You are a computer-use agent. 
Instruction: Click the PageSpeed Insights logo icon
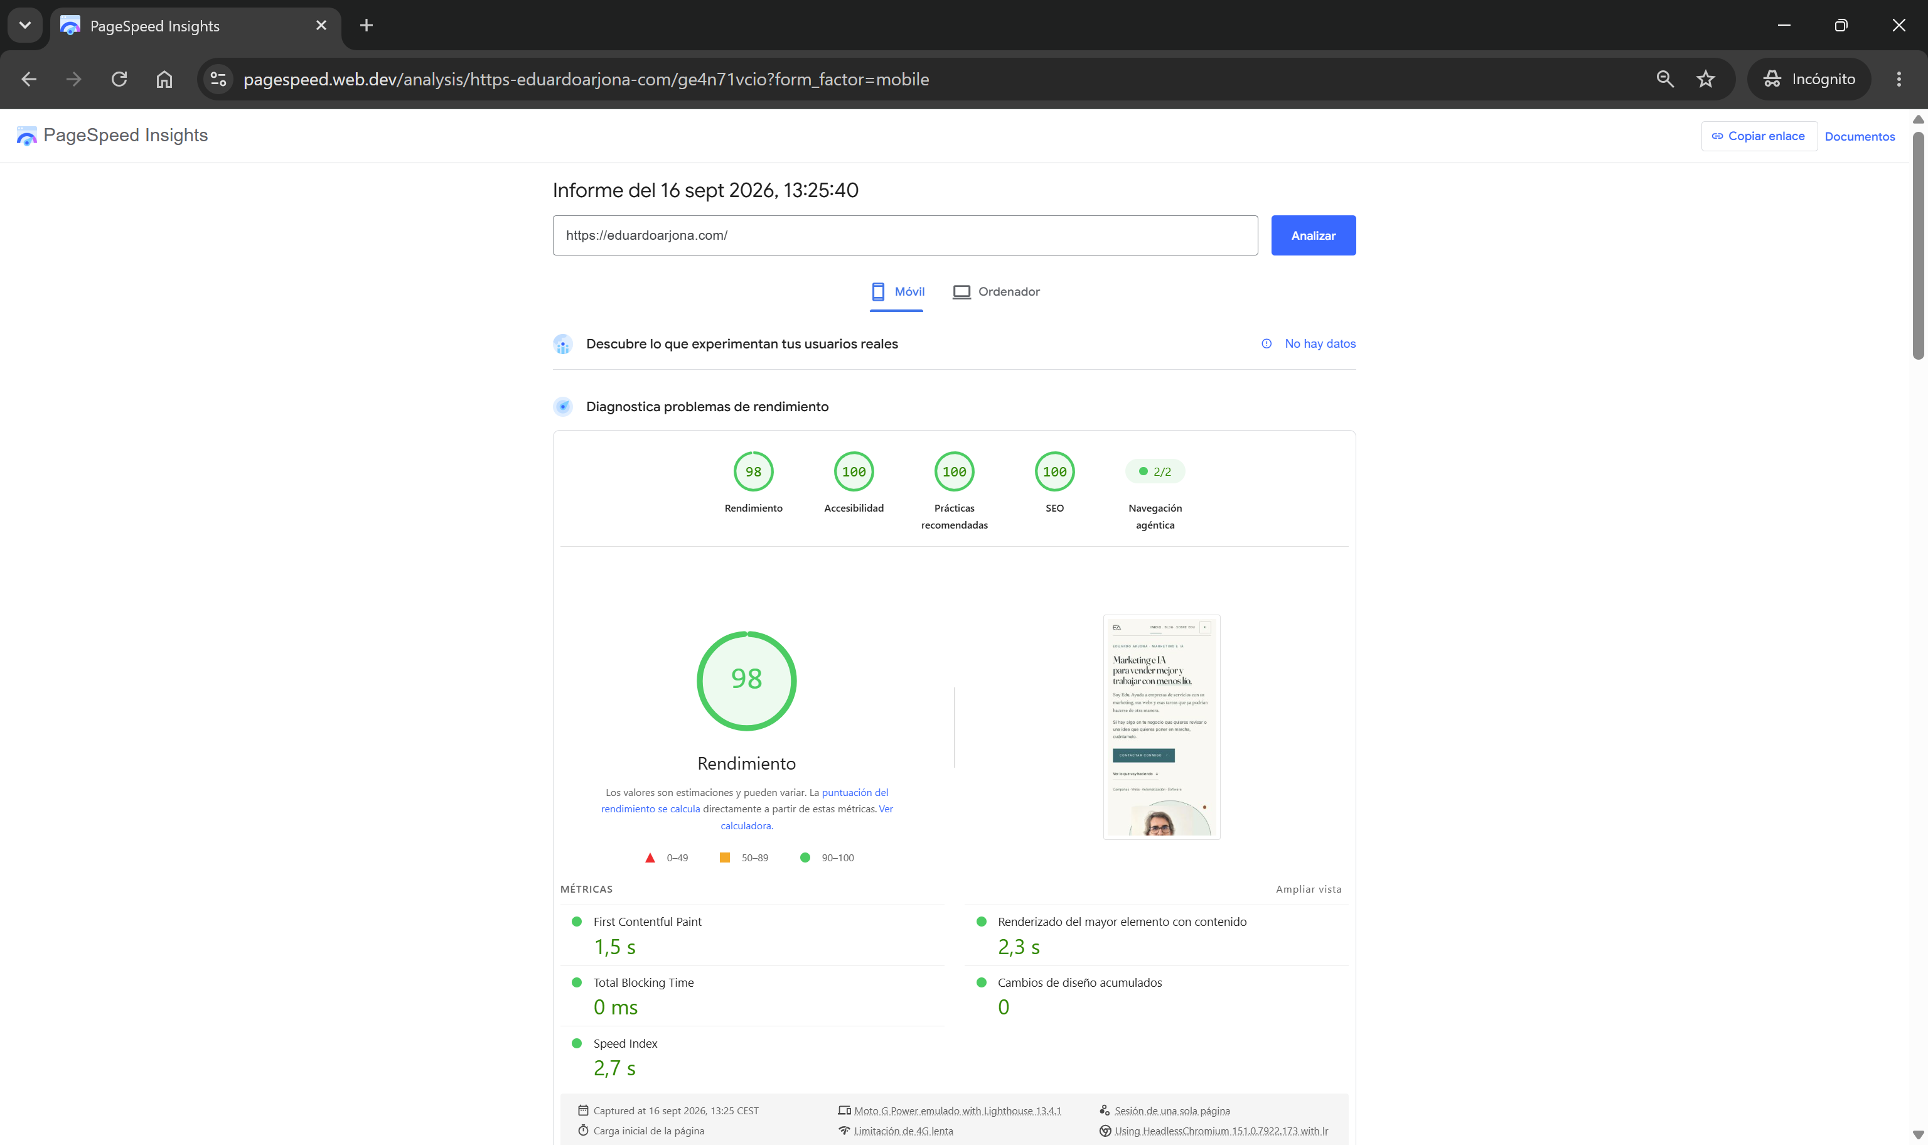point(27,136)
